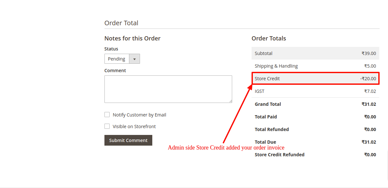Click the -₹20.00 Store Credit amount
The height and width of the screenshot is (188, 388).
pos(368,79)
